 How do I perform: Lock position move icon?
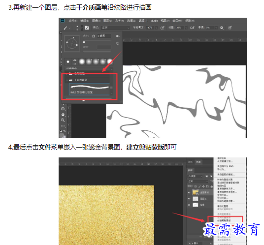click(203, 186)
